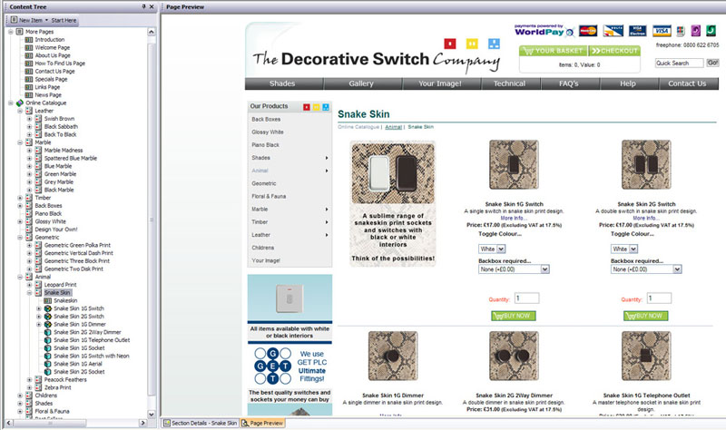
Task: Click the Online Catalogue globe icon
Action: 20,103
